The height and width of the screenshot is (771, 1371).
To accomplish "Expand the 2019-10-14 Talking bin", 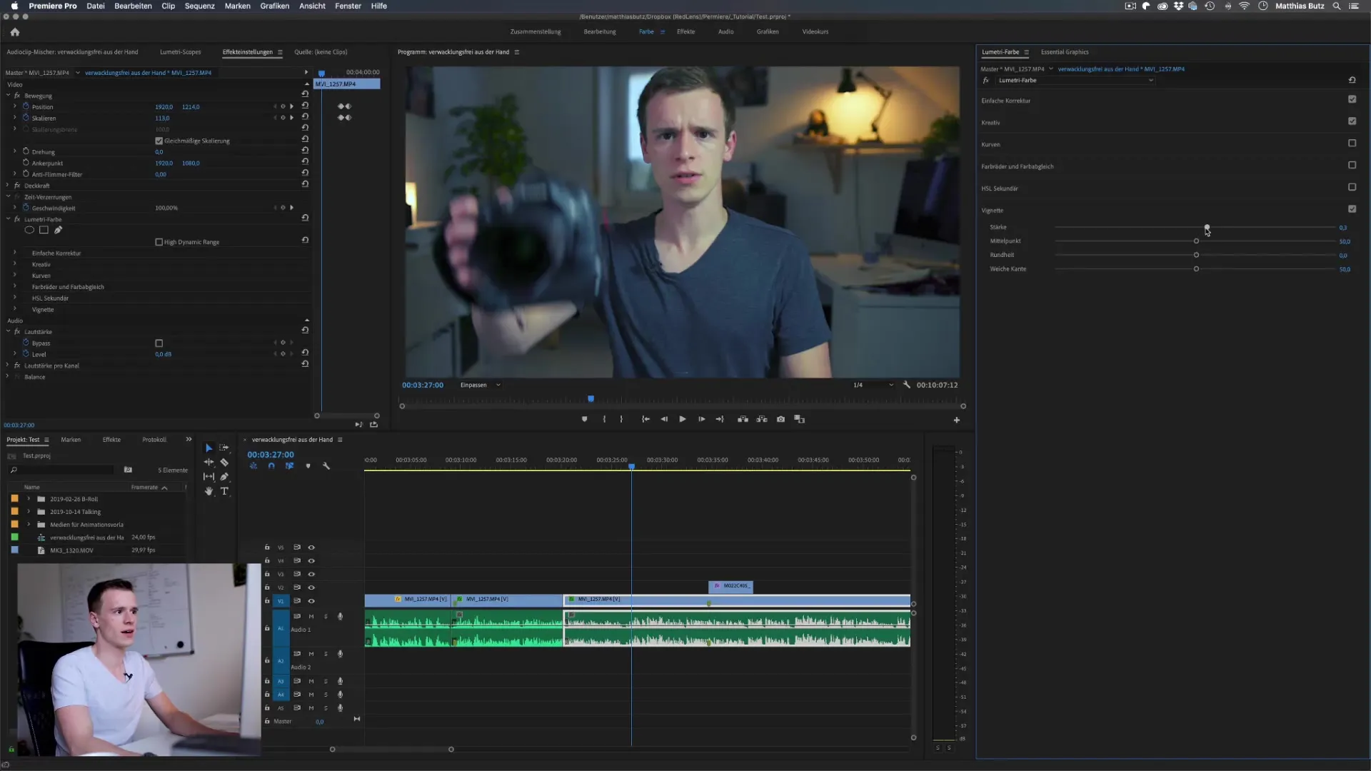I will 29,512.
